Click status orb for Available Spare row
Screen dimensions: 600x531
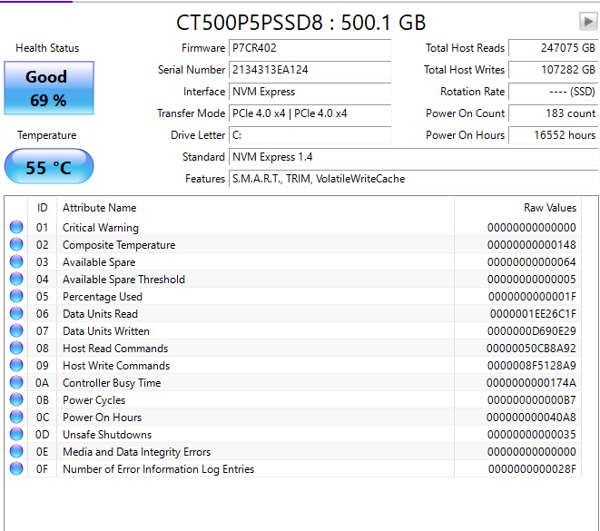coord(16,261)
